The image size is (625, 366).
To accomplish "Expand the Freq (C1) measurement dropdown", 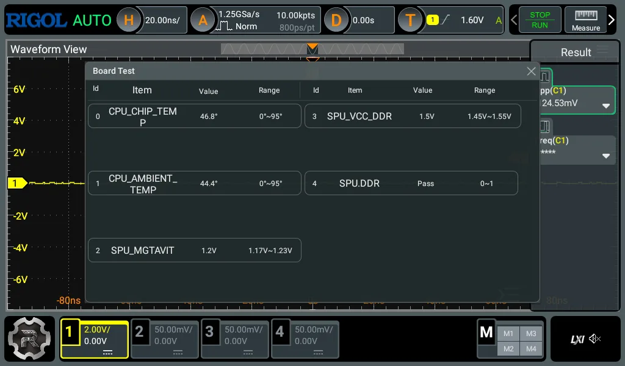I will click(x=606, y=156).
